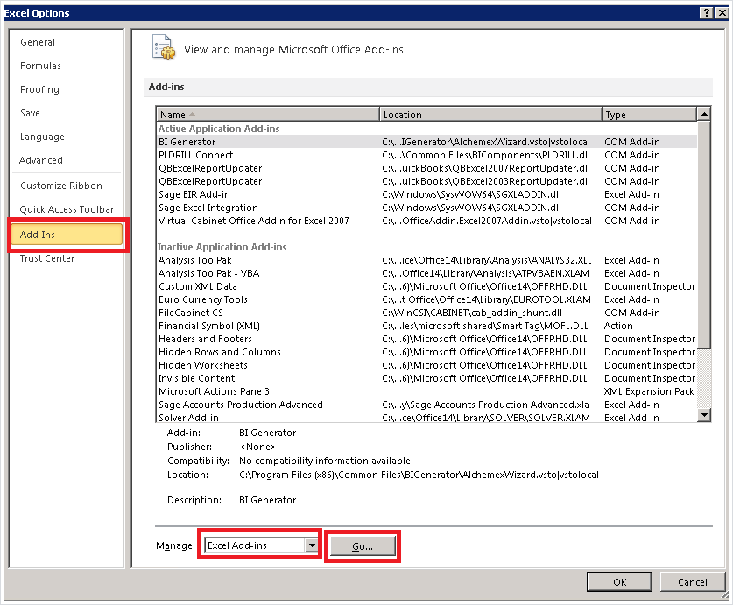Screen dimensions: 733x605
Task: Select Proofing in the sidebar
Action: [x=39, y=89]
